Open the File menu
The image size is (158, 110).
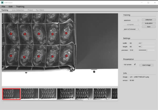[x=4, y=6]
